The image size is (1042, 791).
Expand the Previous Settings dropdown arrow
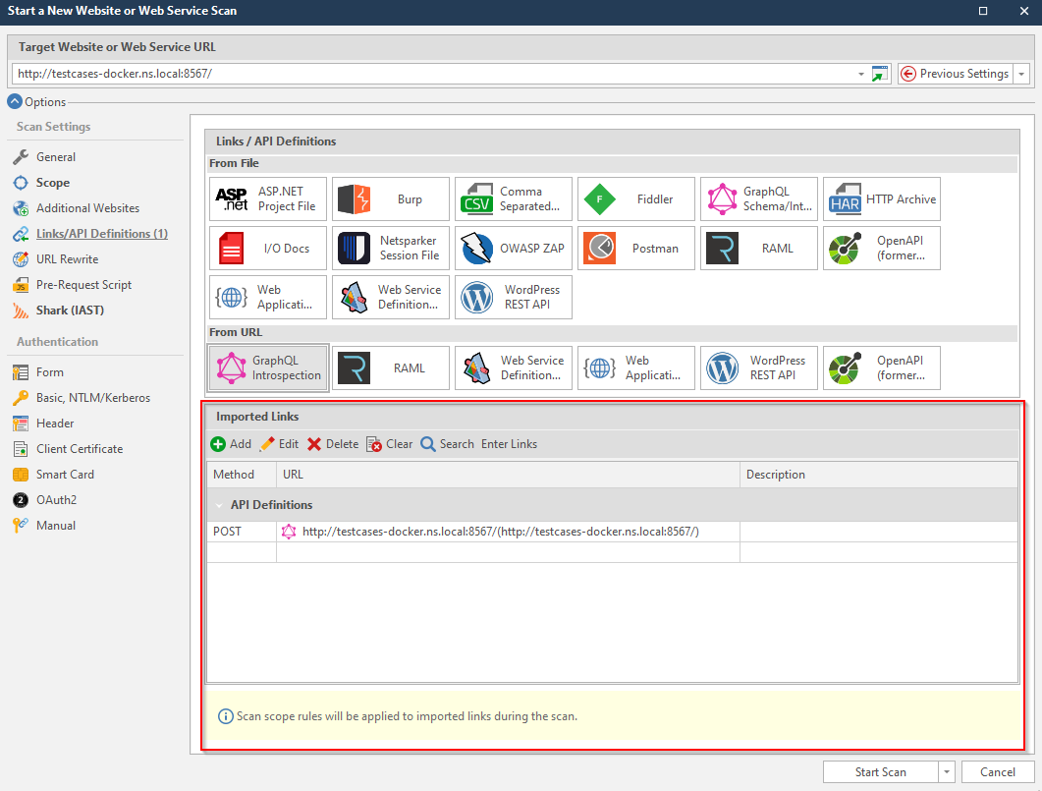click(1021, 74)
